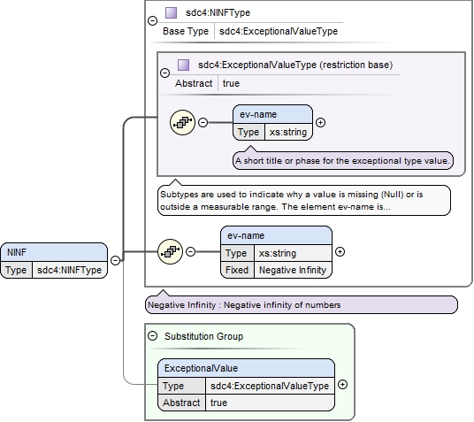474x422 pixels.
Task: Collapse the sdc4:NINFType container
Action: tap(152, 20)
